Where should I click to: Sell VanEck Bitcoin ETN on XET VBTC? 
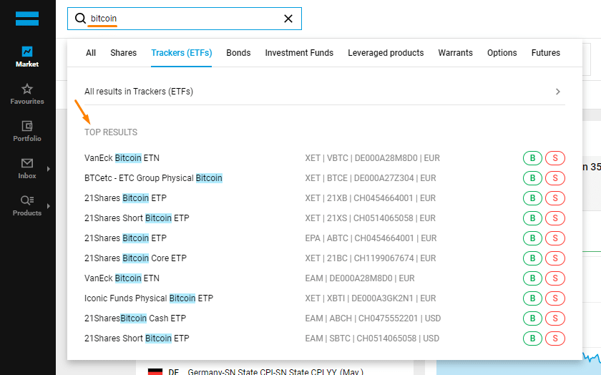[x=555, y=158]
